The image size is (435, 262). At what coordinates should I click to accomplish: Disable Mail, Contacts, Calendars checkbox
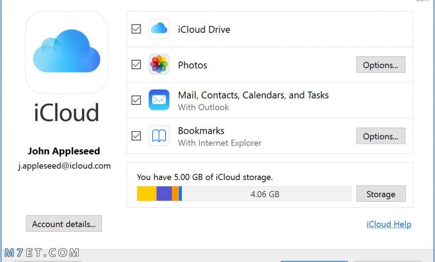point(136,100)
